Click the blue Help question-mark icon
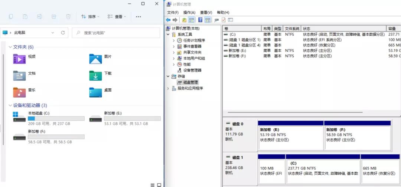 tap(200, 20)
